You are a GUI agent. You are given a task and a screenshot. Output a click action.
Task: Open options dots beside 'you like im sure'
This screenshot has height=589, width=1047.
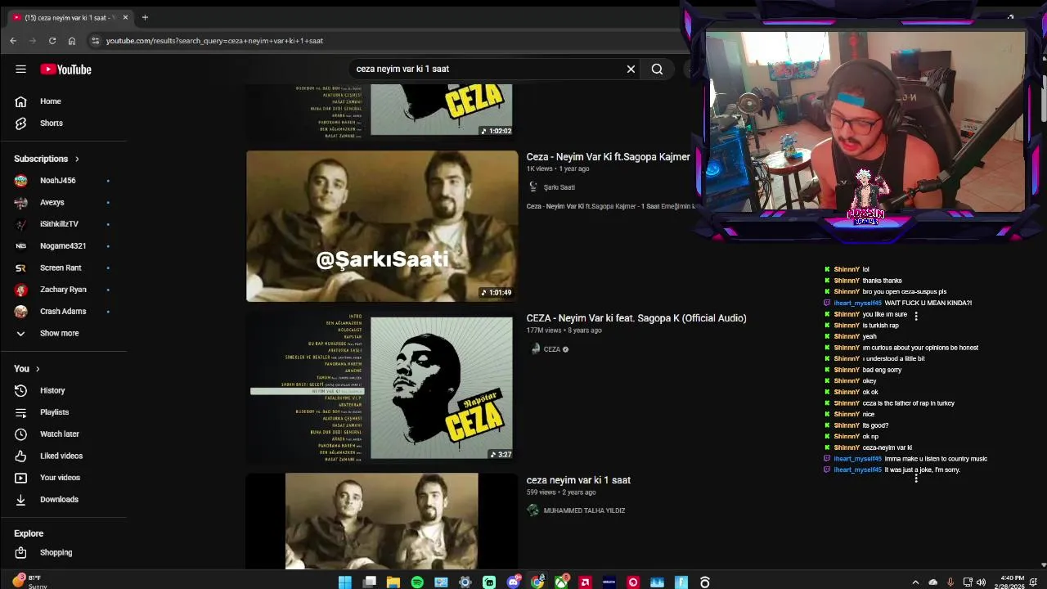[x=916, y=316]
